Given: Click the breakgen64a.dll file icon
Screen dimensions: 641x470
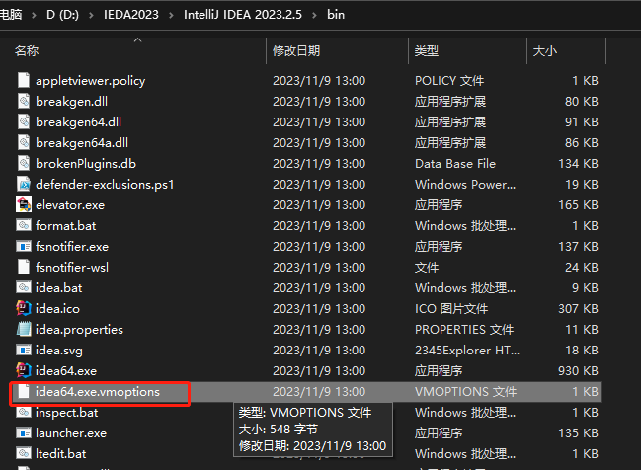Looking at the screenshot, I should pos(24,142).
